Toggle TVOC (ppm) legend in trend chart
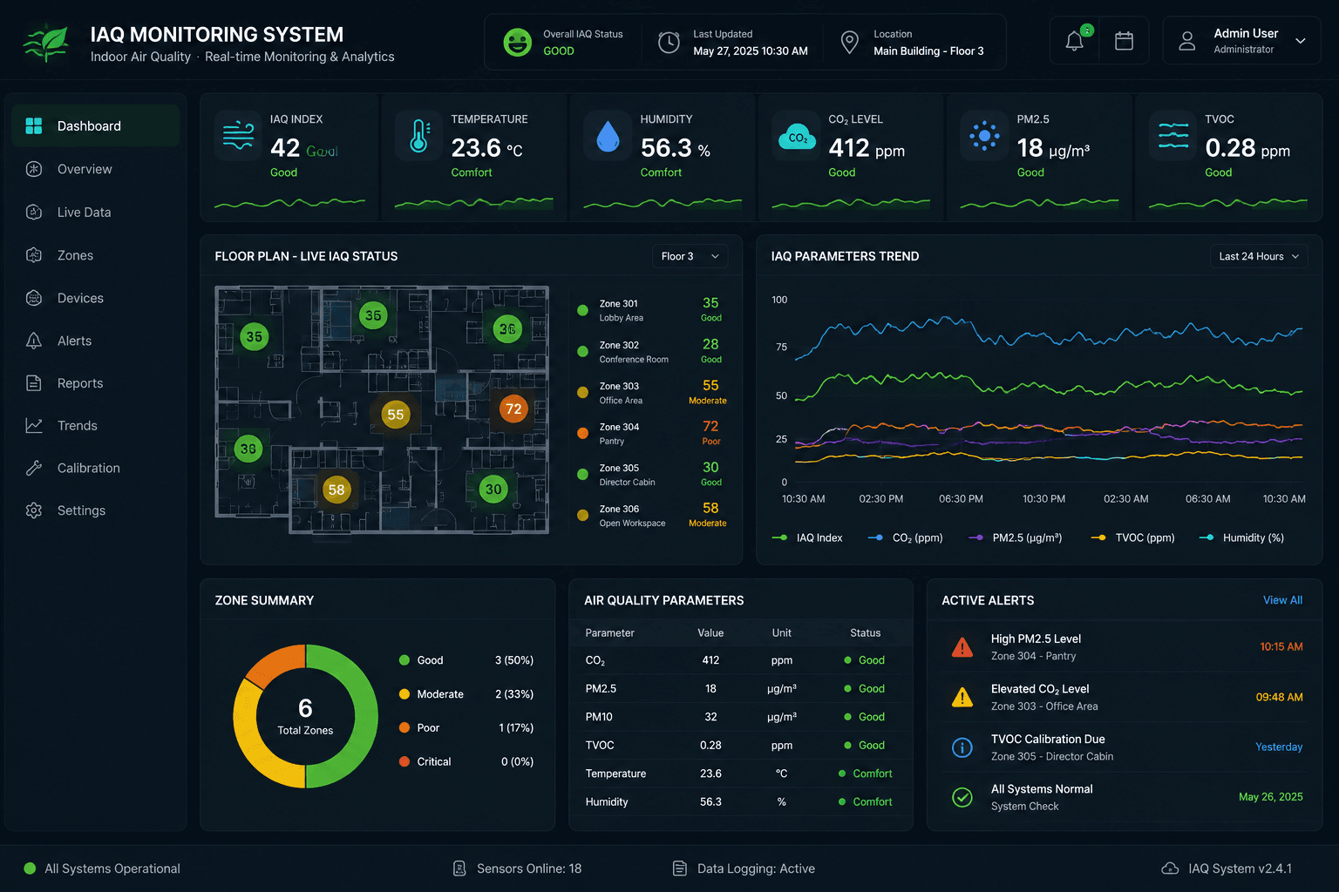Viewport: 1339px width, 892px height. click(1132, 537)
